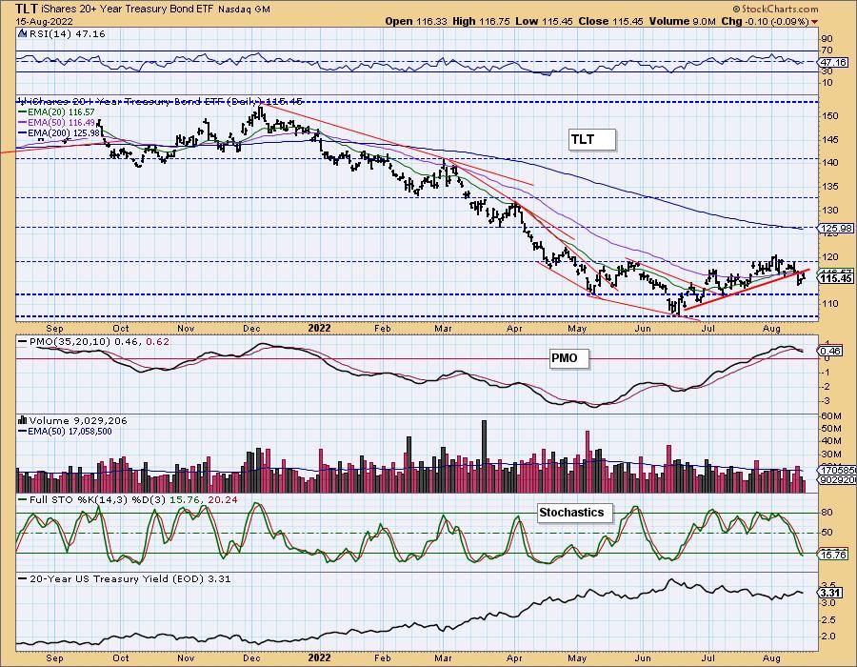Click the 60M label on volume axis
This screenshot has height=667, width=857.
point(831,416)
